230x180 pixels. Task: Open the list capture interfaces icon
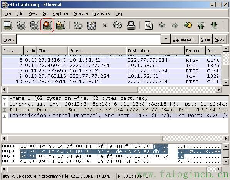coord(8,25)
